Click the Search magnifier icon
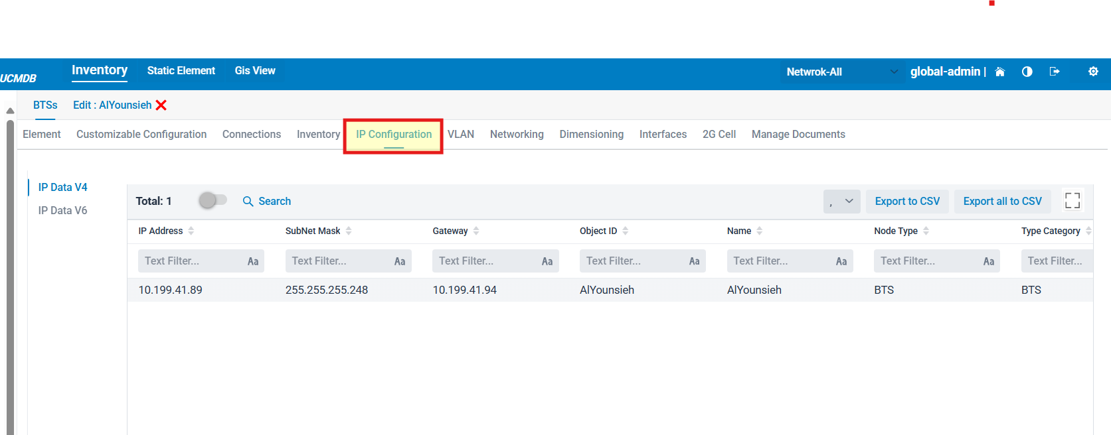 pyautogui.click(x=248, y=202)
